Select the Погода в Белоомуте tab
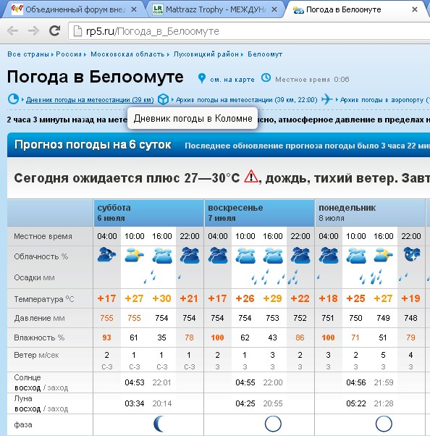Image resolution: width=430 pixels, height=436 pixels. click(355, 9)
